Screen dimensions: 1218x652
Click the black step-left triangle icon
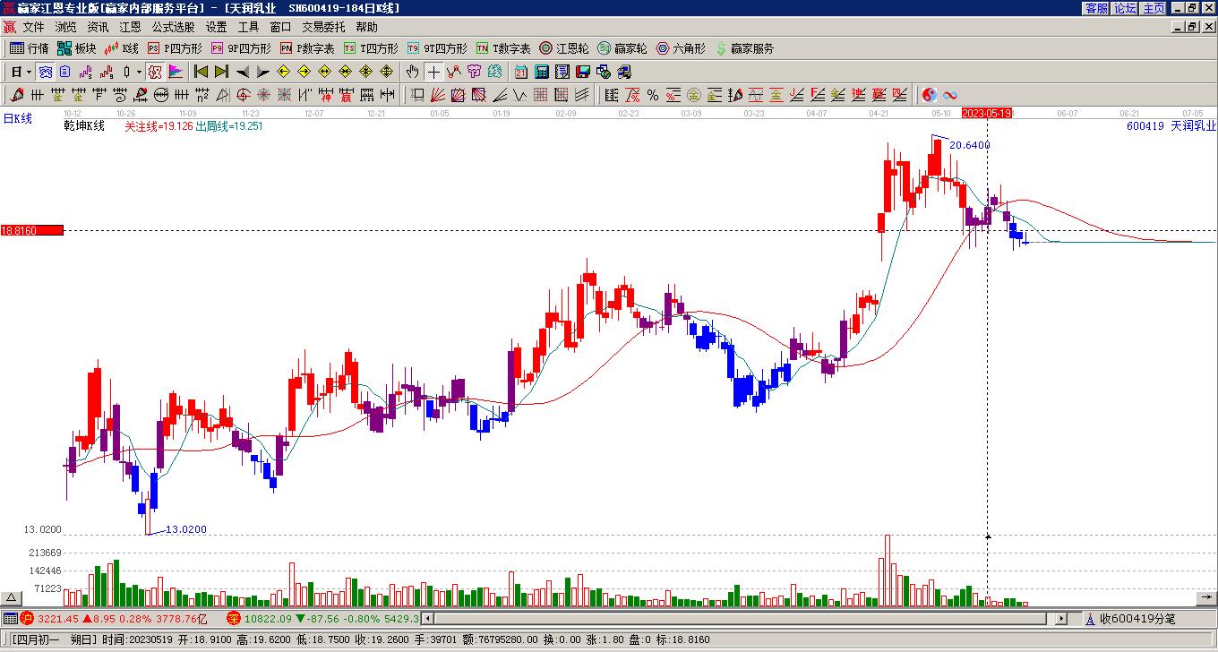pyautogui.click(x=242, y=72)
